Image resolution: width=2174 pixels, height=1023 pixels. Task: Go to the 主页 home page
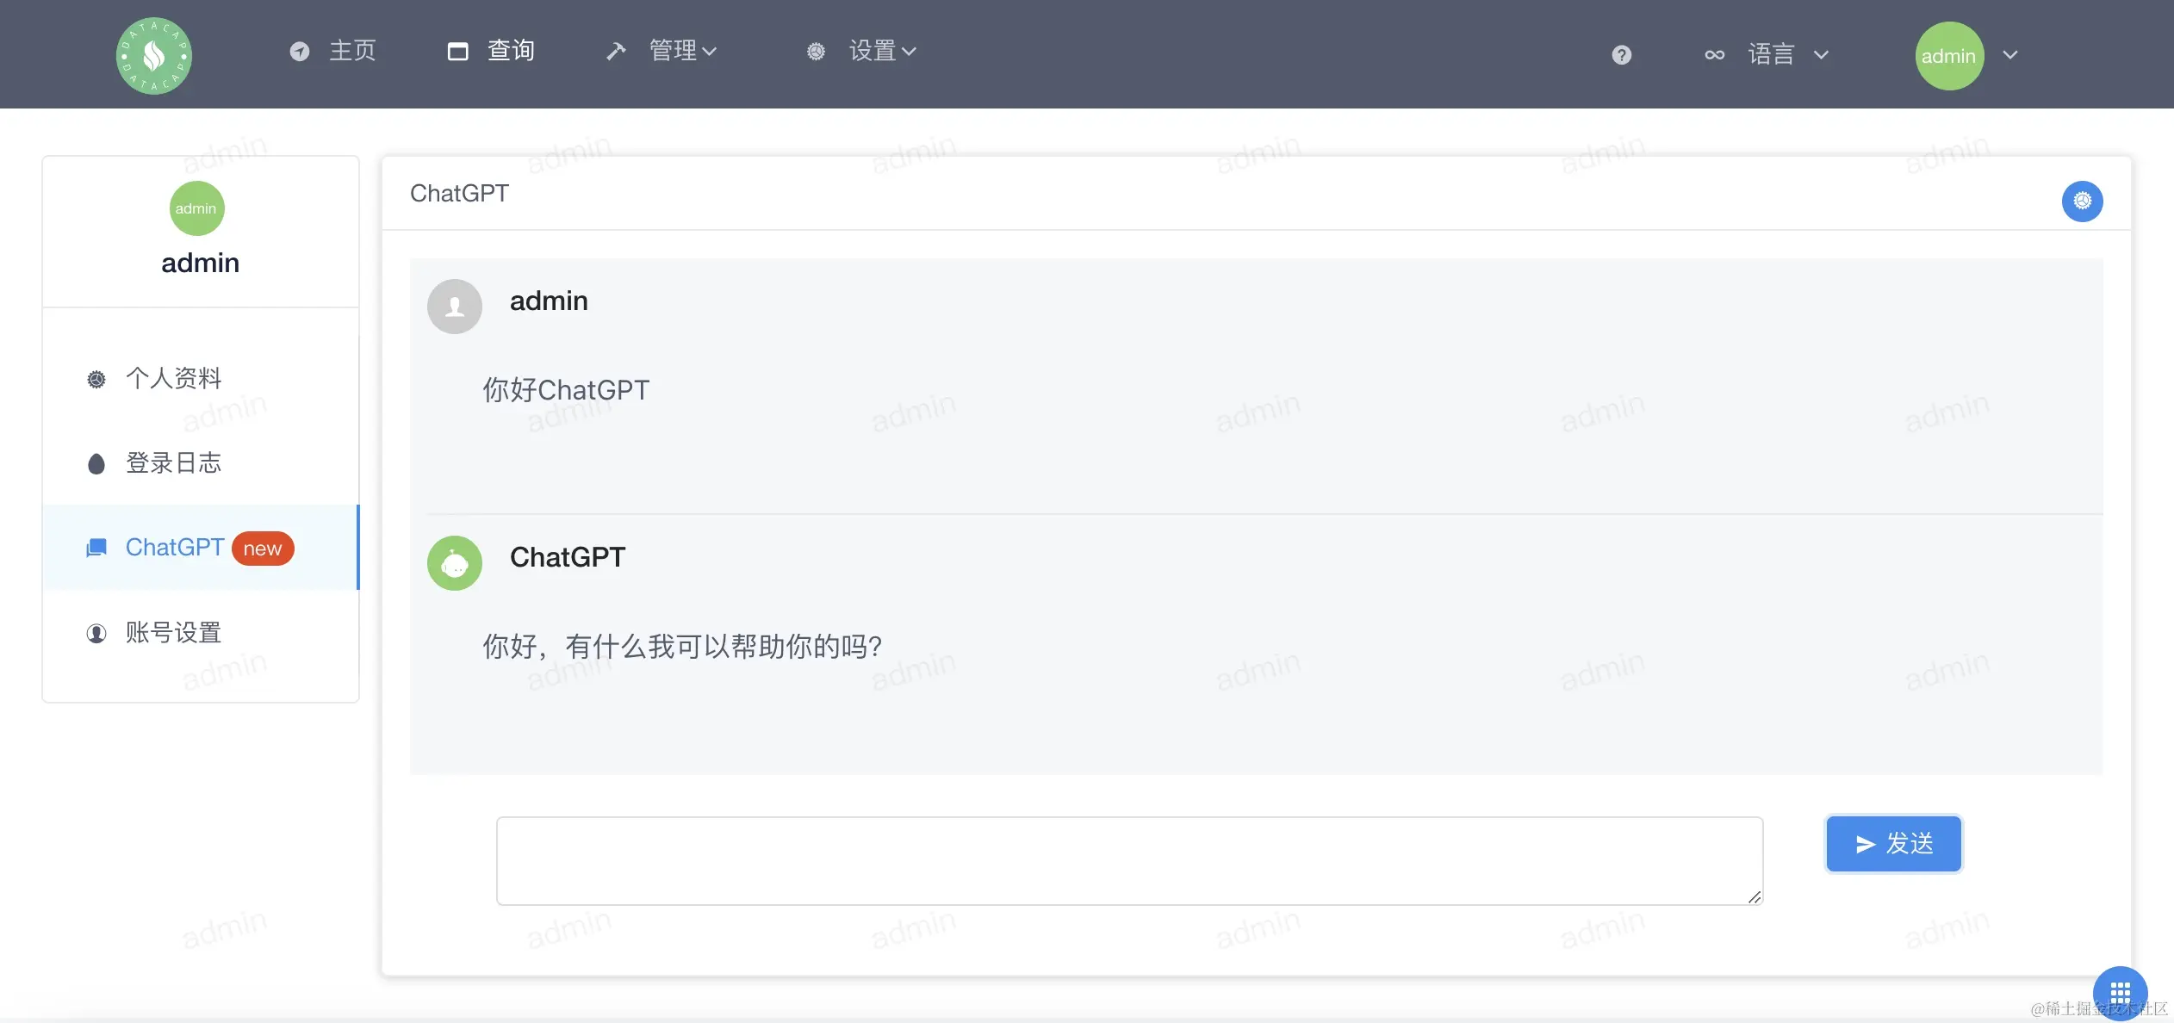click(x=333, y=51)
